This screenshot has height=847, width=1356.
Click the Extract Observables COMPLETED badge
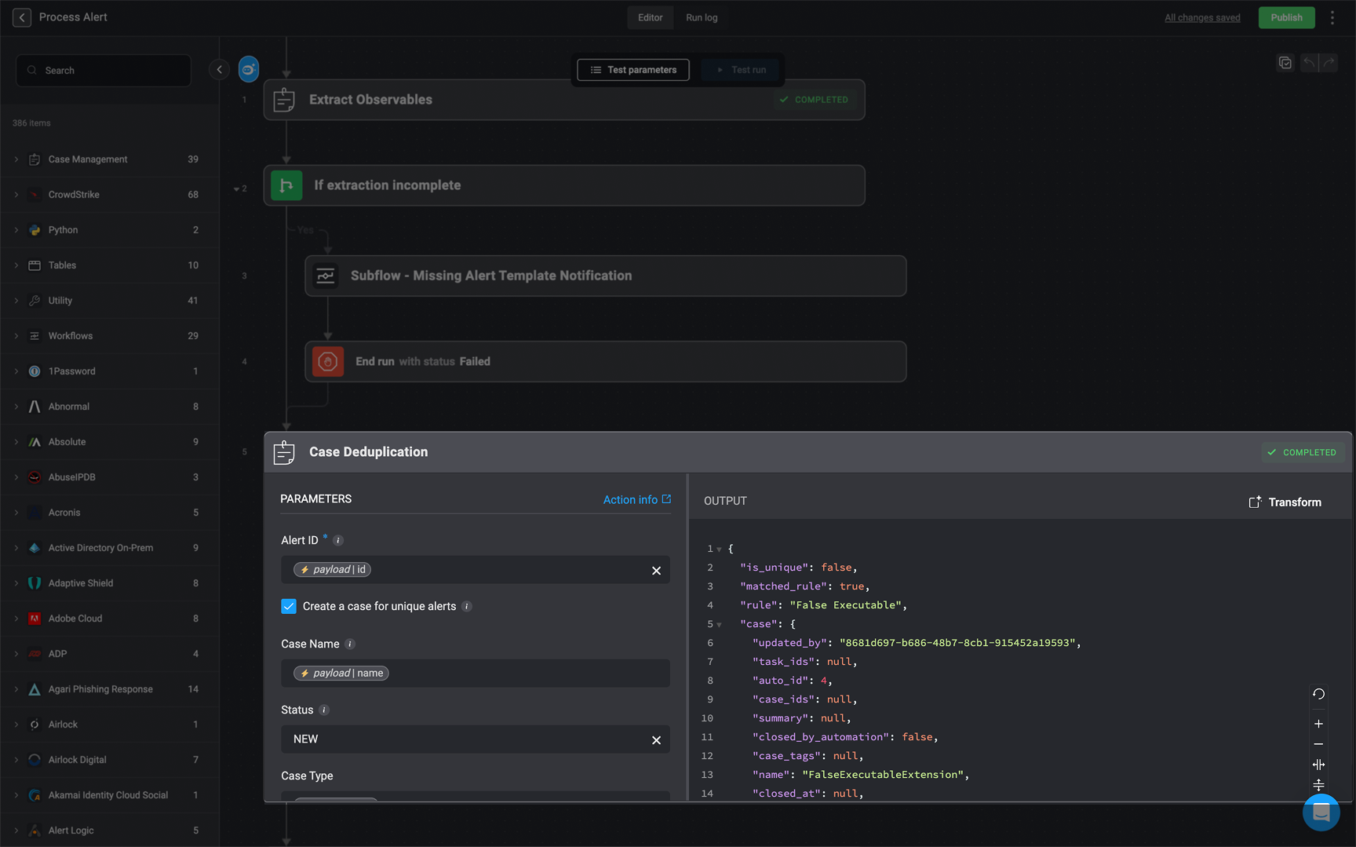pos(814,100)
